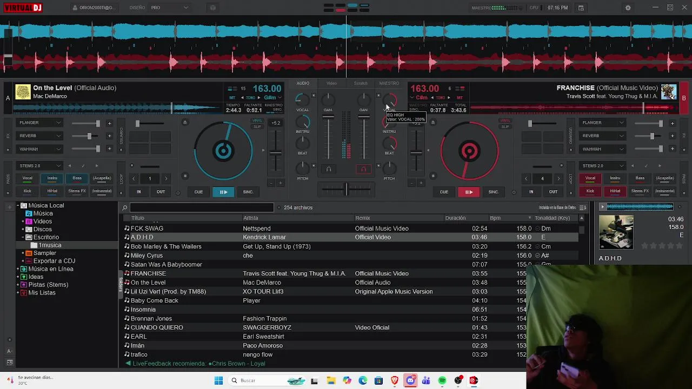Click deck A loop halve left arrow
This screenshot has height=389, width=692.
tap(134, 178)
